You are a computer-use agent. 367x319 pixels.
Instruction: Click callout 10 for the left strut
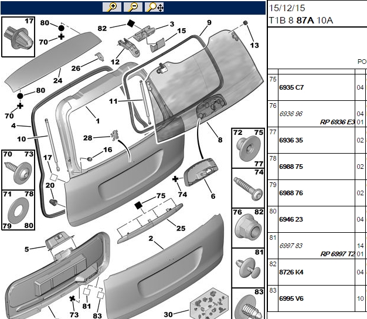[x=22, y=139]
